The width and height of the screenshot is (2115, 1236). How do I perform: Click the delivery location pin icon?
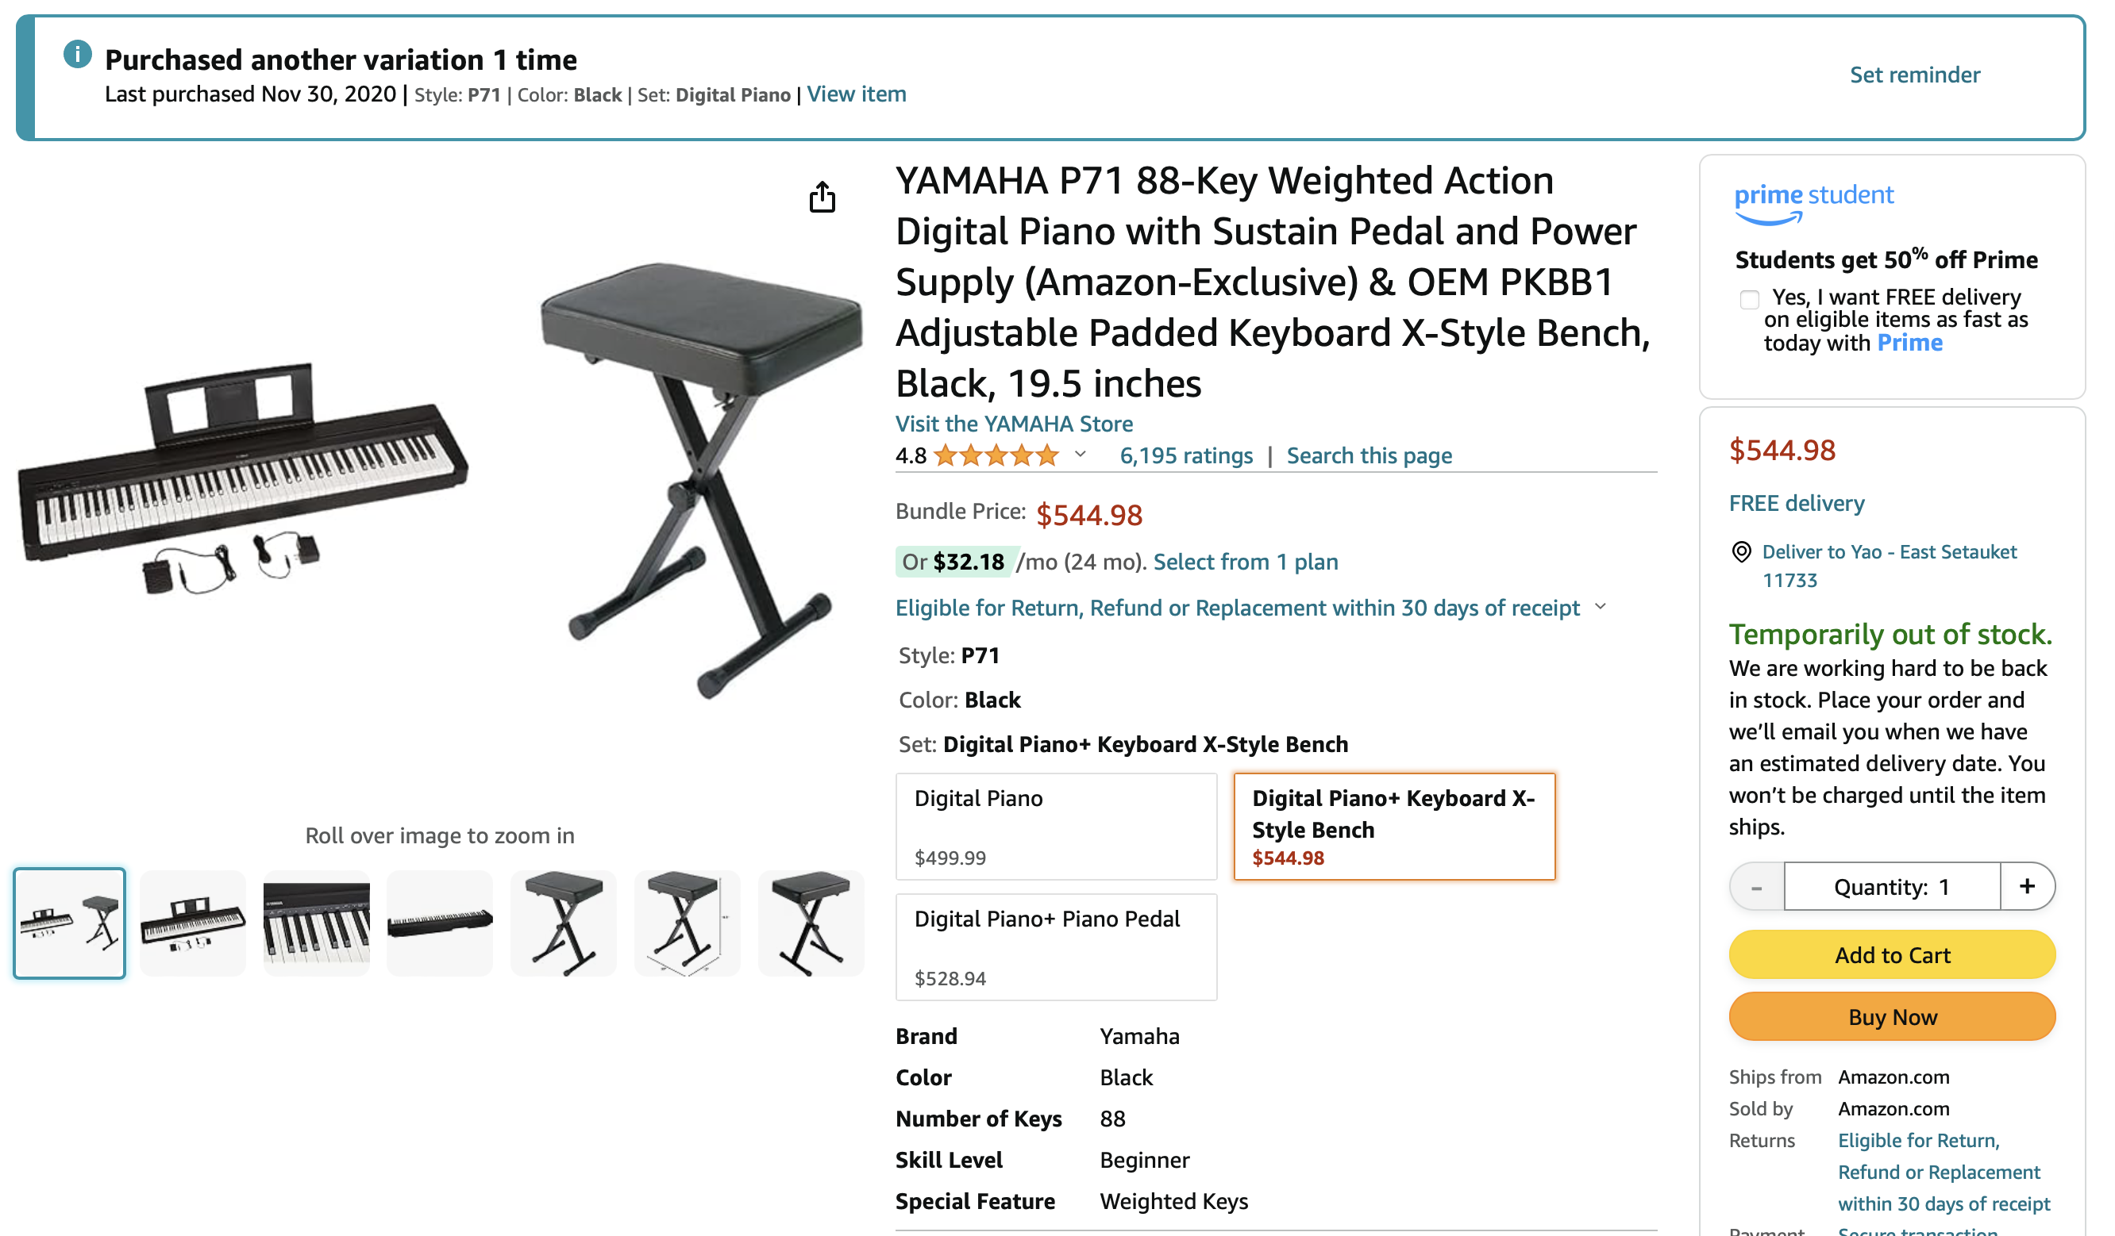pos(1742,551)
